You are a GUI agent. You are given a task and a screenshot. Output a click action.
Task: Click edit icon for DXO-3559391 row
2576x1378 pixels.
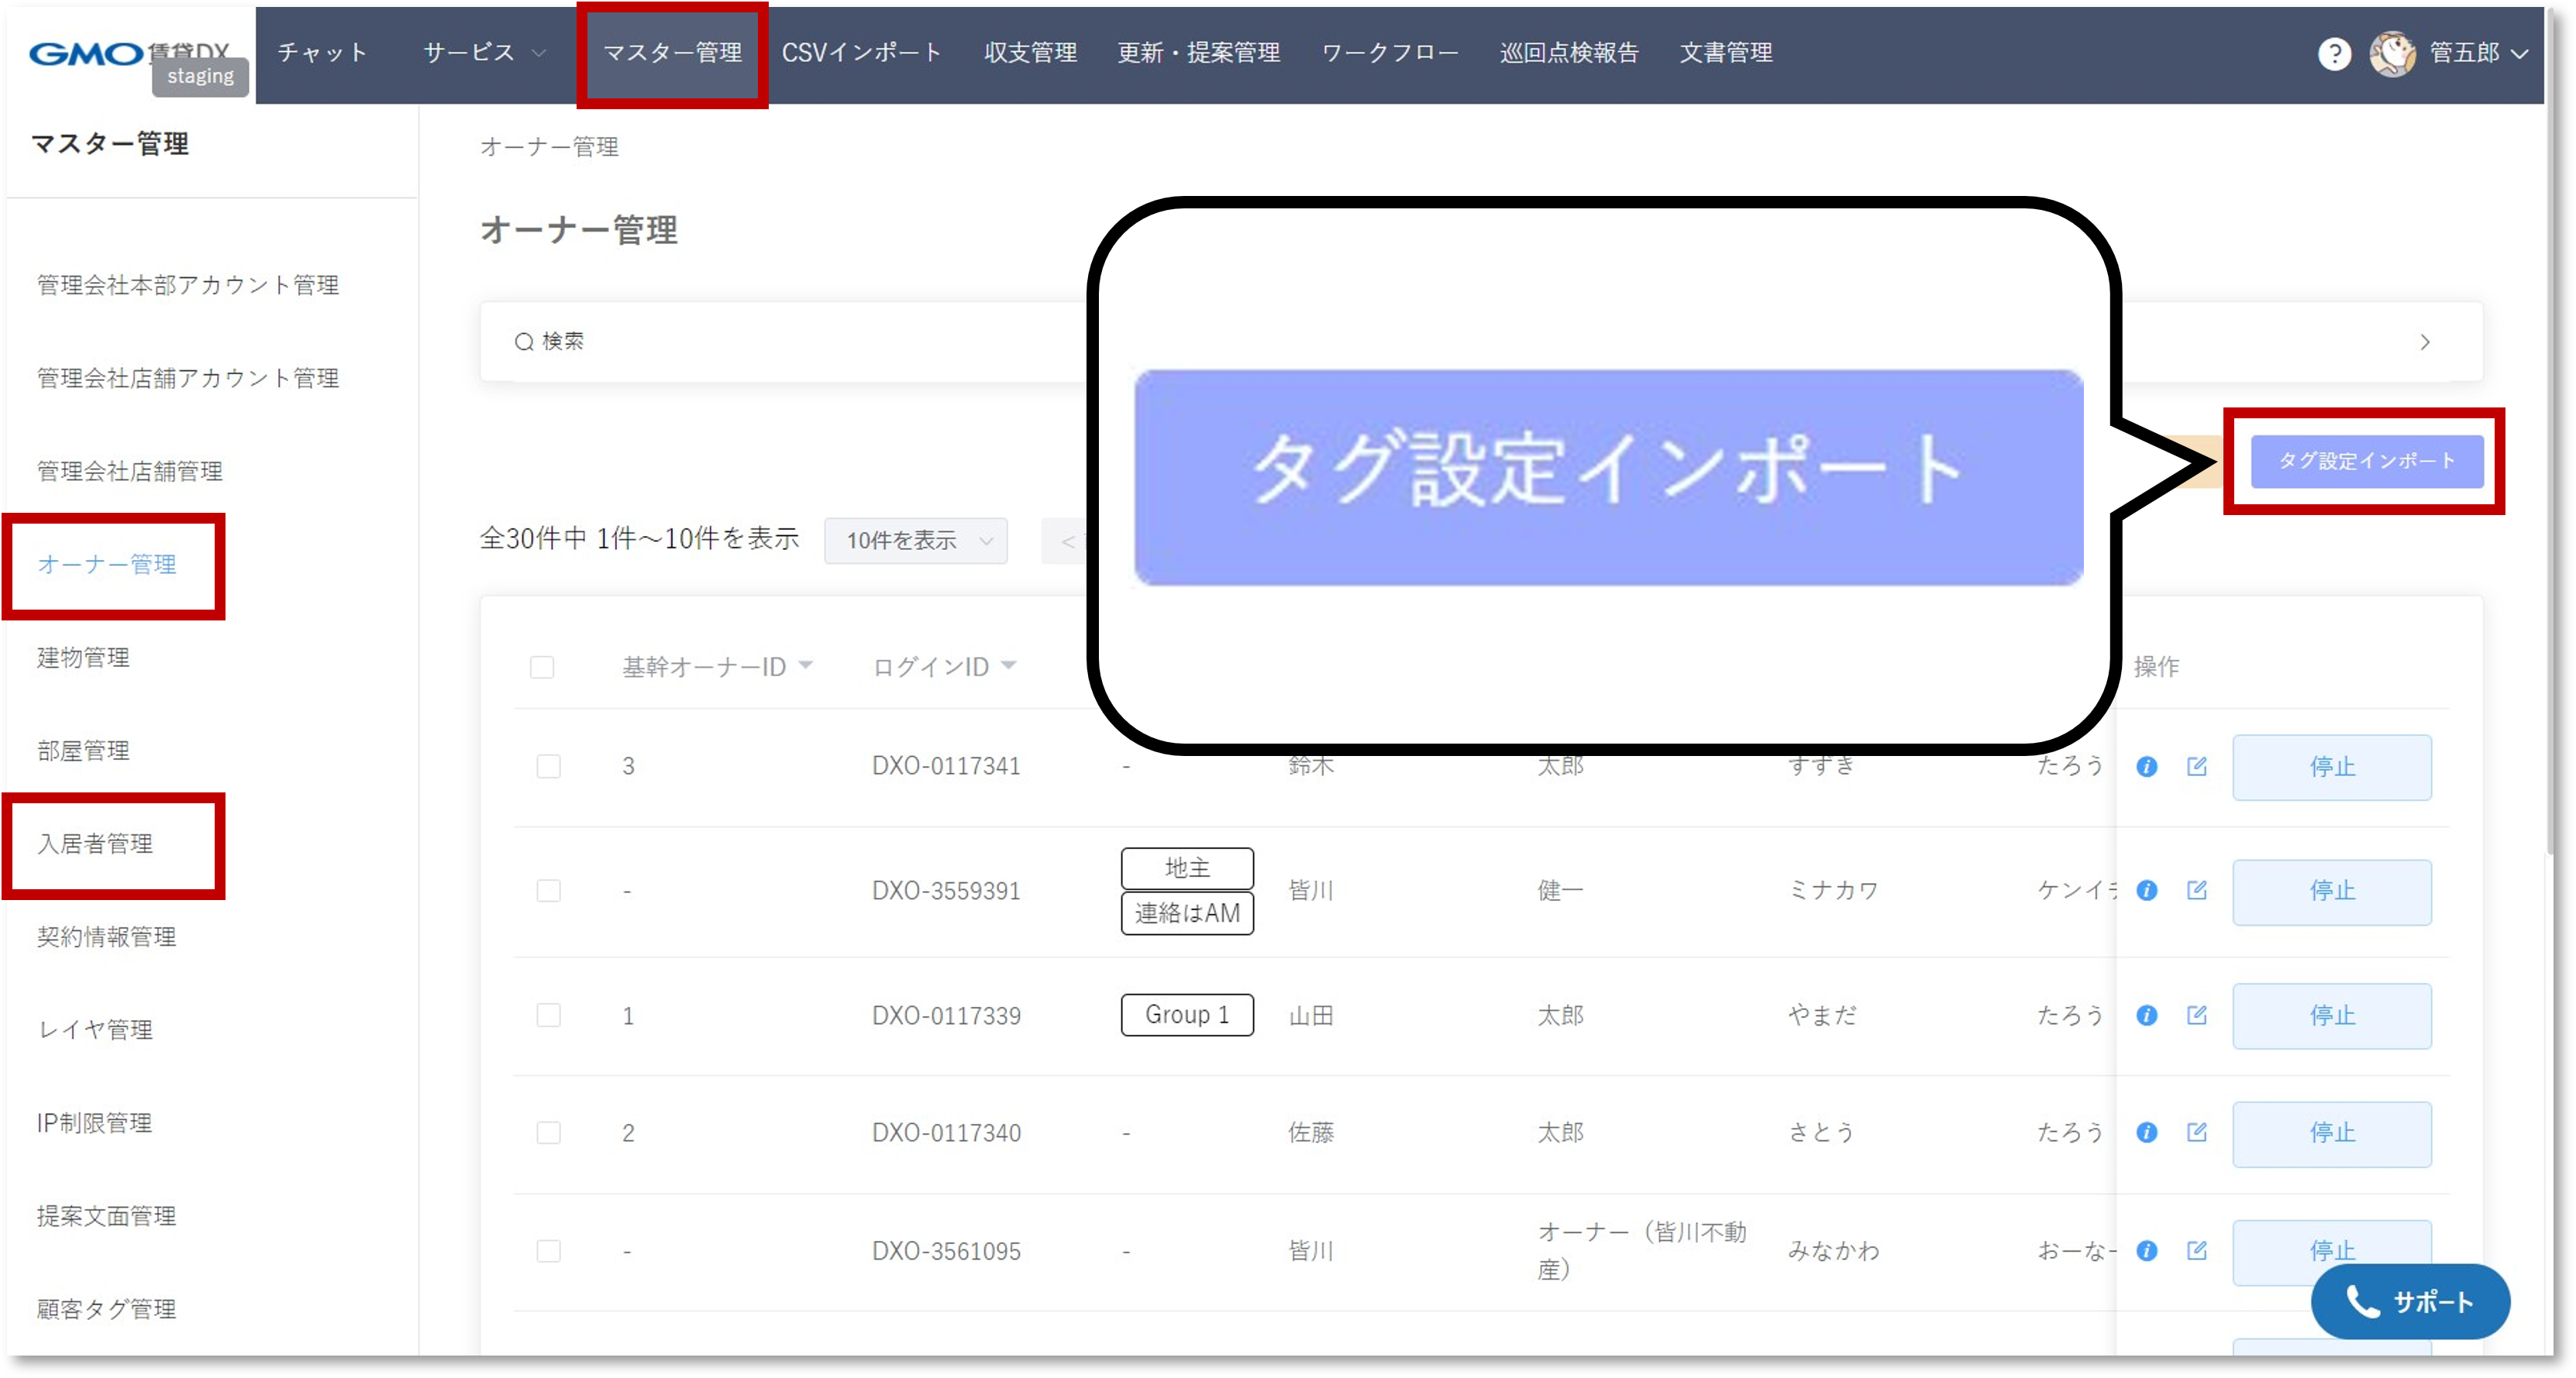pos(2197,889)
